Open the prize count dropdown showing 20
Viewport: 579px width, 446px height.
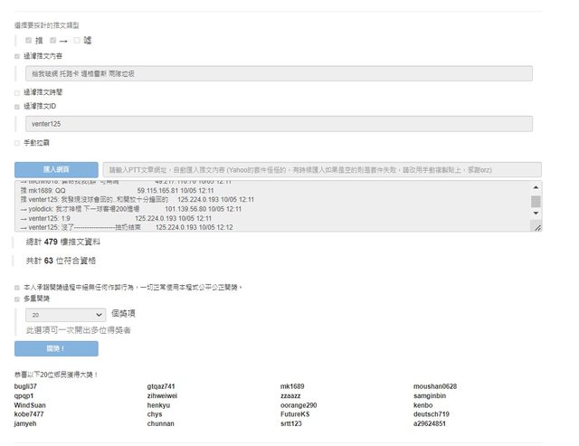pos(67,315)
